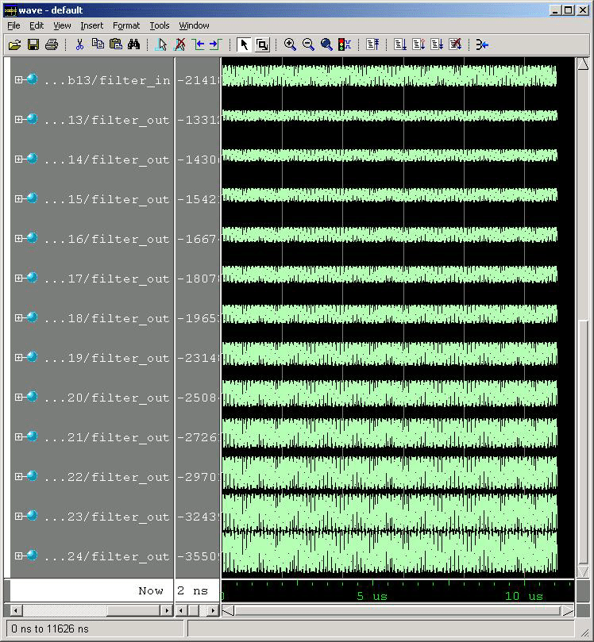Select the ...b13/filter_in signal name
This screenshot has width=594, height=642.
point(107,80)
